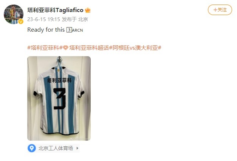This screenshot has height=161, width=237.
Task: Click the ARCN flag text in post
Action: (x=77, y=30)
